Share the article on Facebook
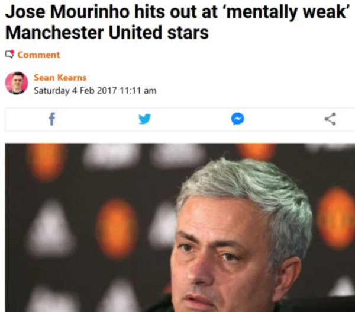Viewport: 355px width, 312px height. 52,119
